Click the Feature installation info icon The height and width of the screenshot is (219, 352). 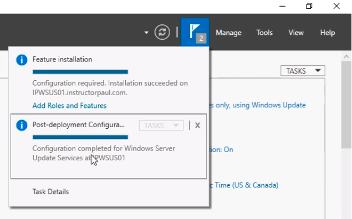tap(22, 60)
